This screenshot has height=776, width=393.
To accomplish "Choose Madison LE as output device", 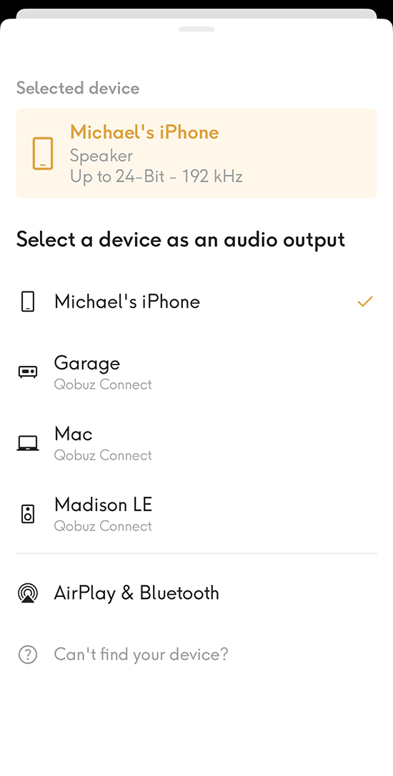I will (196, 514).
